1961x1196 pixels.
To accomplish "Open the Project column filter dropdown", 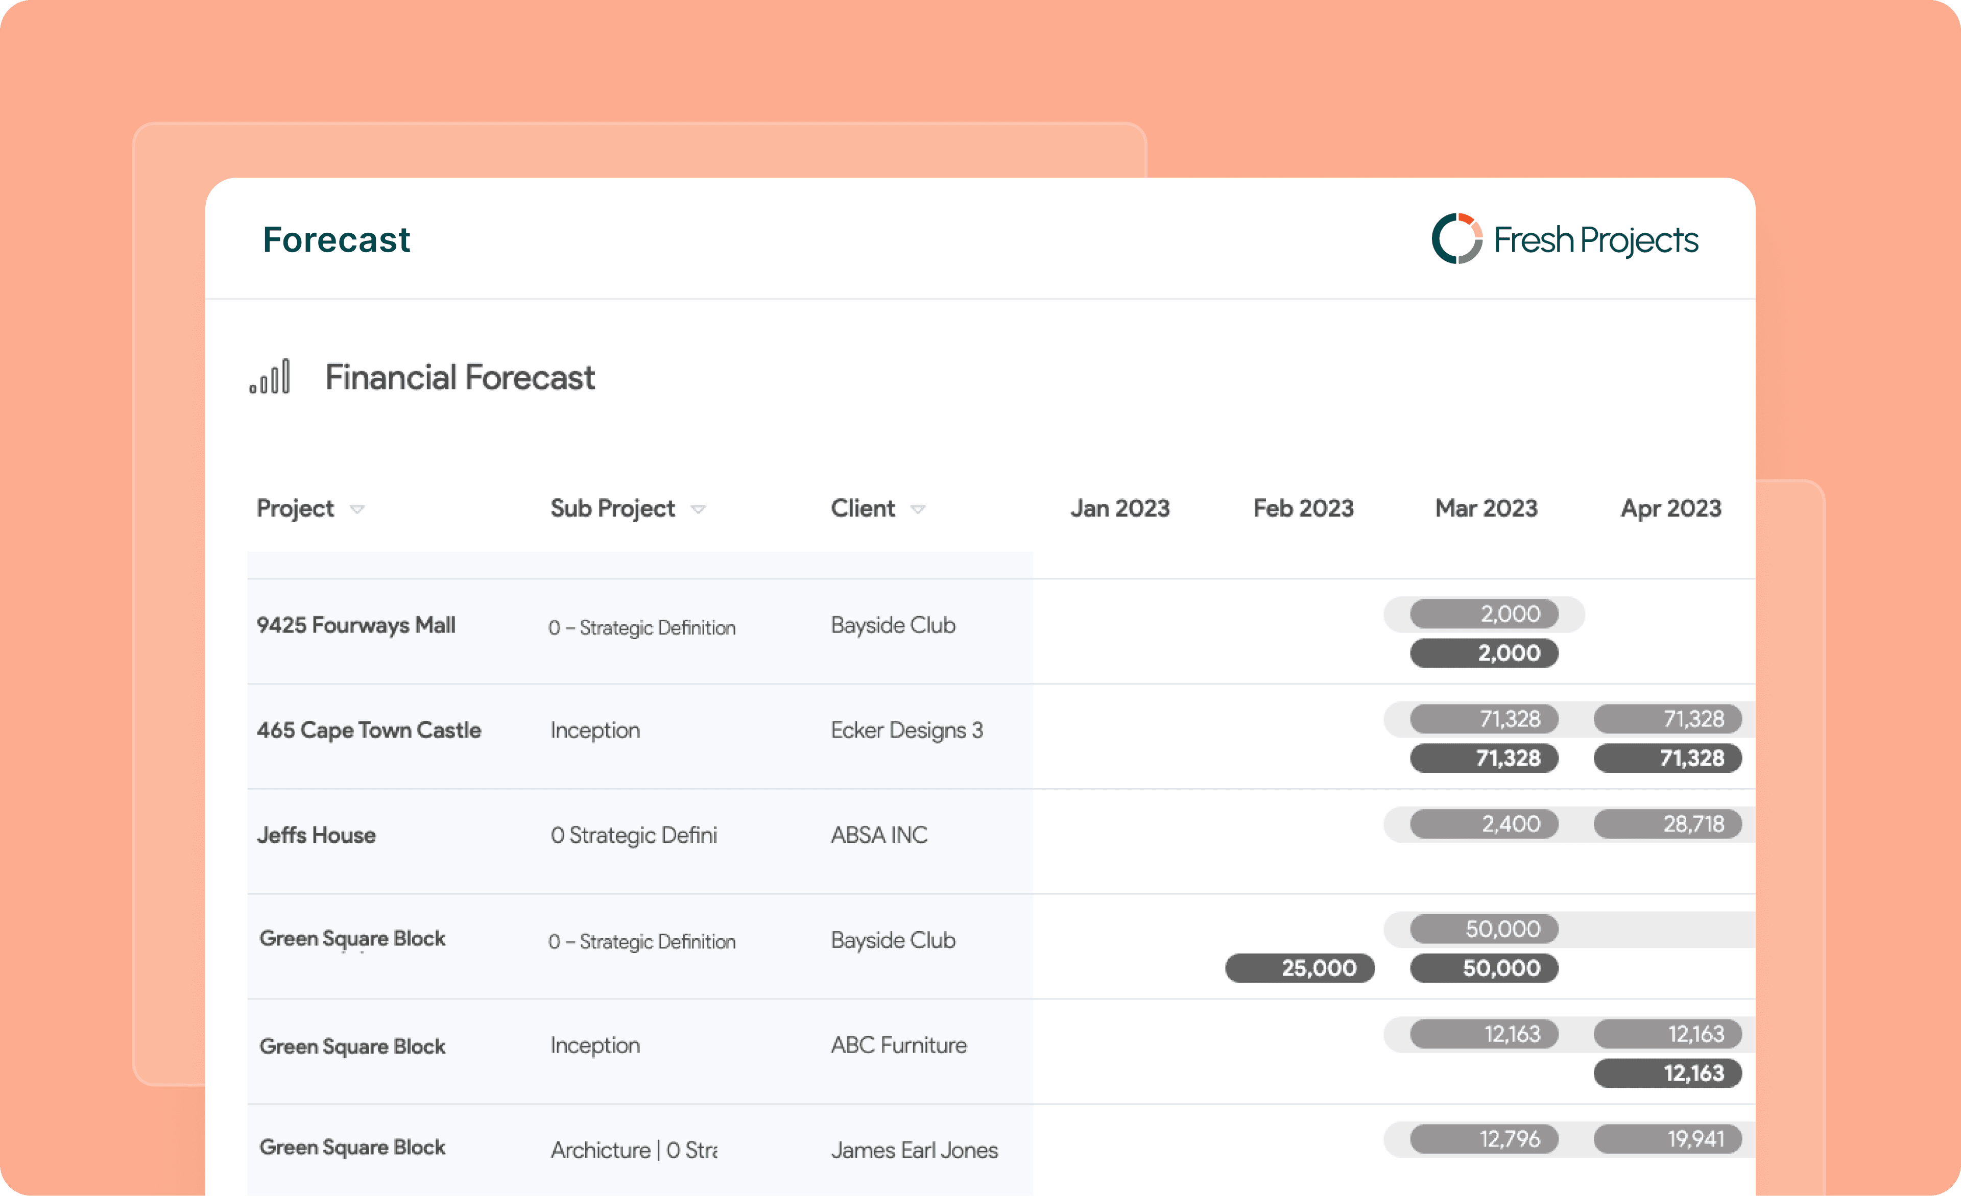I will coord(357,509).
